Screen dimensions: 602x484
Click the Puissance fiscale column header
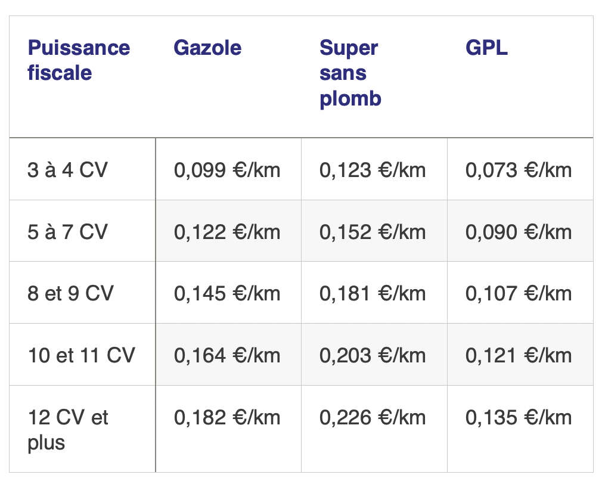(x=79, y=60)
